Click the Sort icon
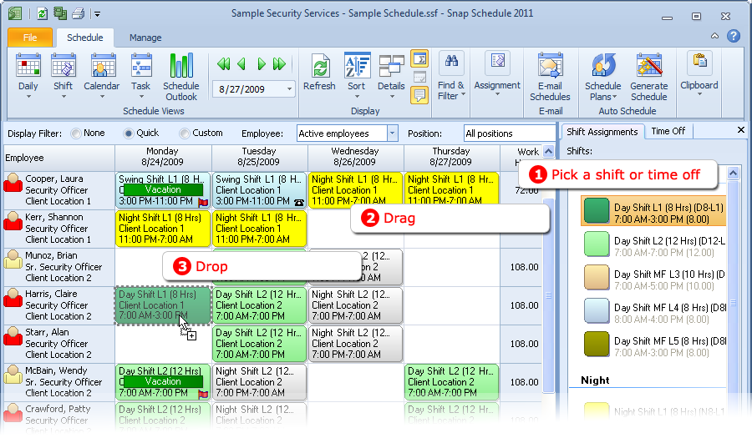 pyautogui.click(x=358, y=65)
